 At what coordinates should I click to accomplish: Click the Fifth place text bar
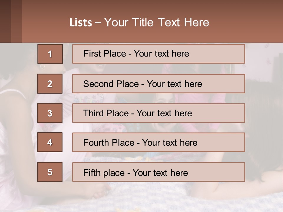coord(158,172)
